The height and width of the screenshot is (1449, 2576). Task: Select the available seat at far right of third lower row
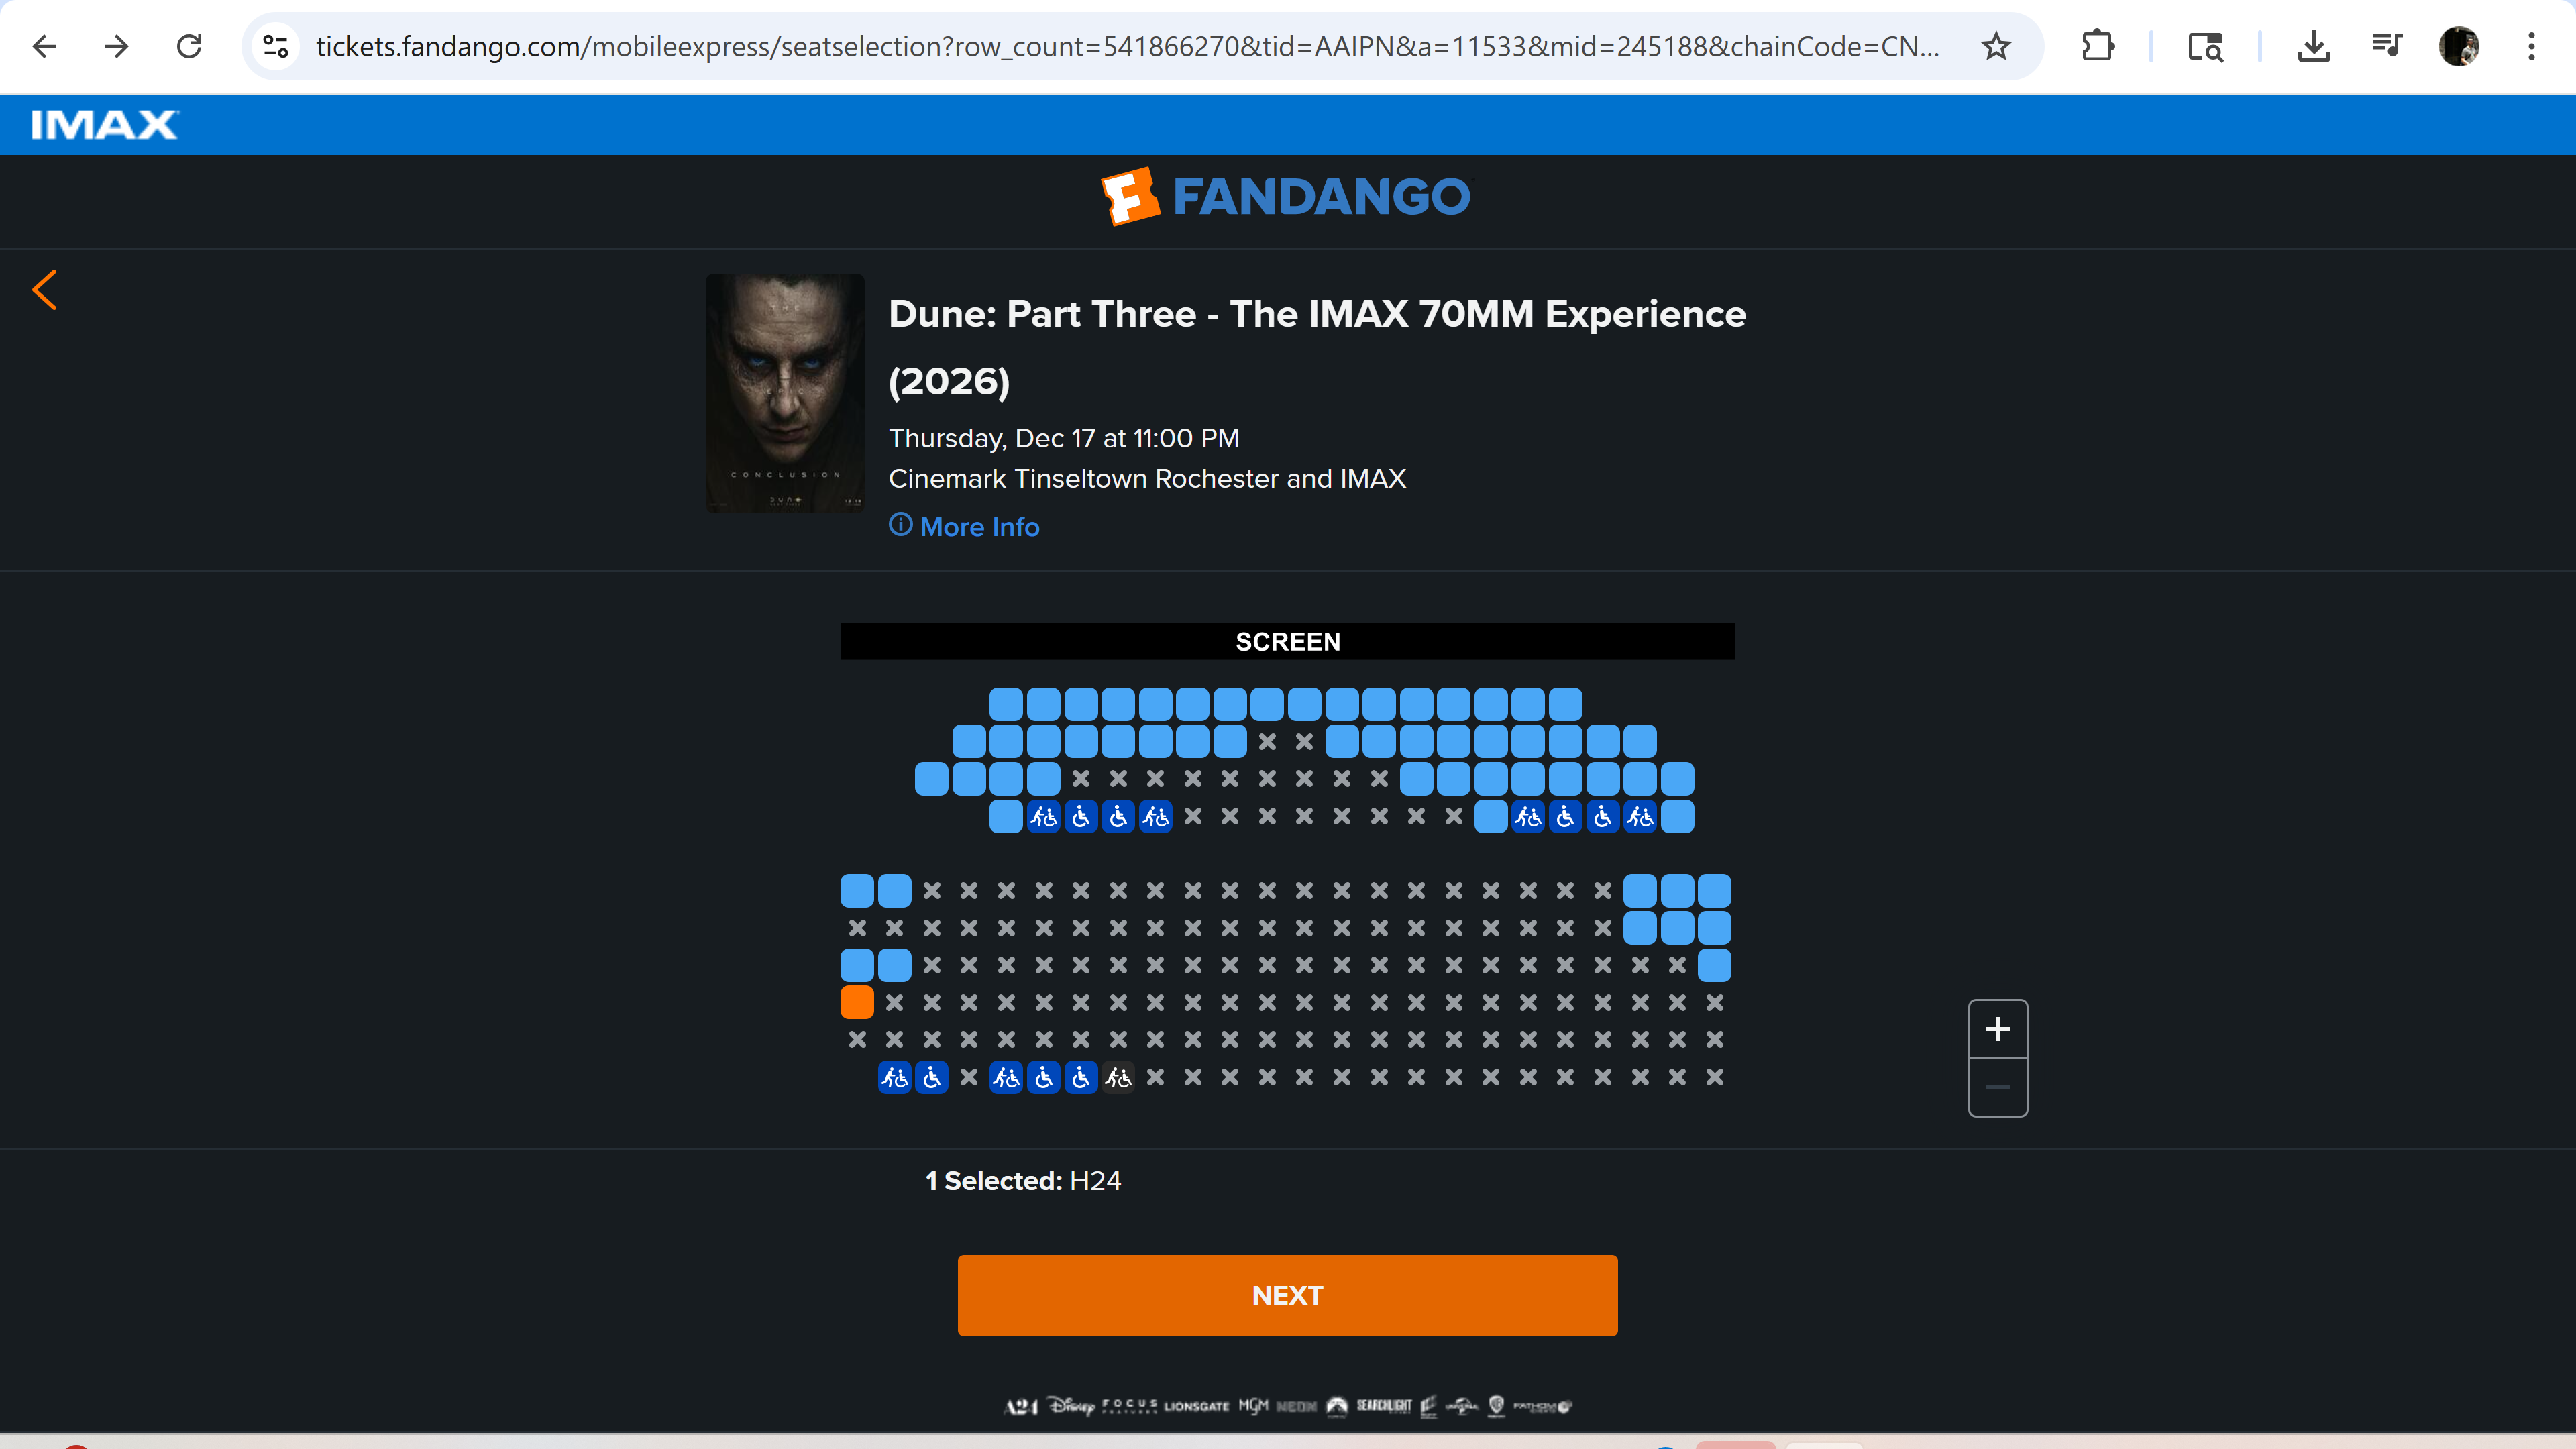click(1714, 965)
